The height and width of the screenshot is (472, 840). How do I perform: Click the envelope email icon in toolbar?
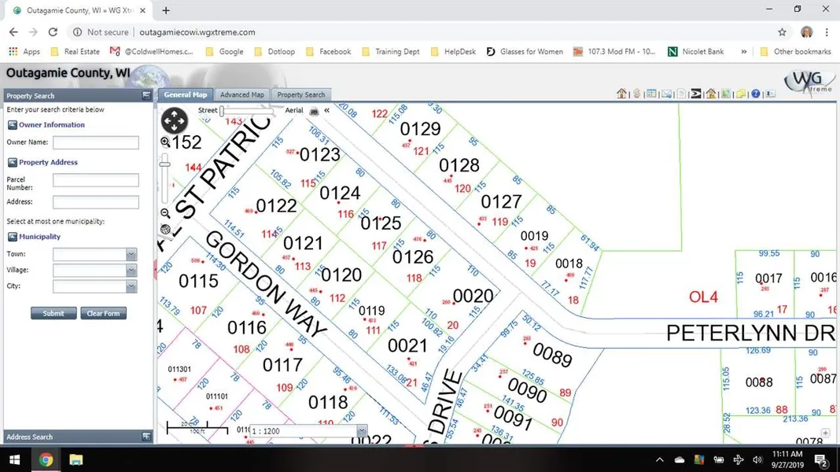pos(666,94)
